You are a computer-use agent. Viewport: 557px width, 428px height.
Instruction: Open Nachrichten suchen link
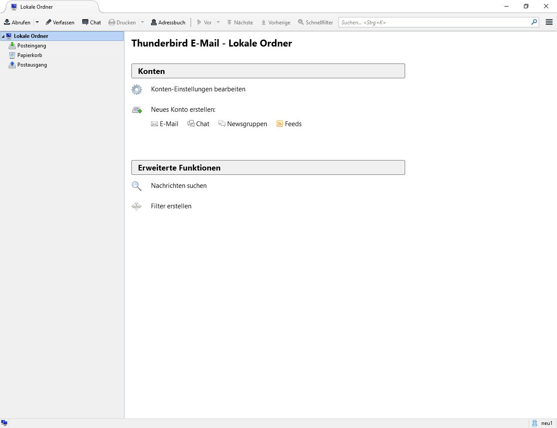[x=179, y=186]
